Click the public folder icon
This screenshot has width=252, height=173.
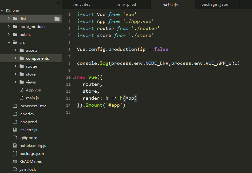(15, 35)
